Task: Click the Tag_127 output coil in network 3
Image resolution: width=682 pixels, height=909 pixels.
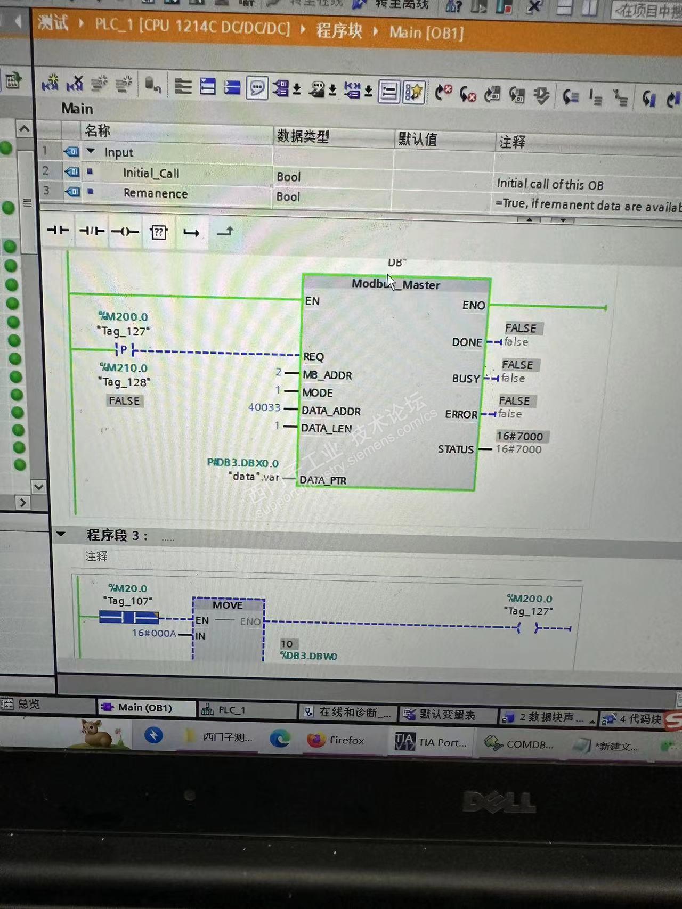Action: tap(527, 628)
